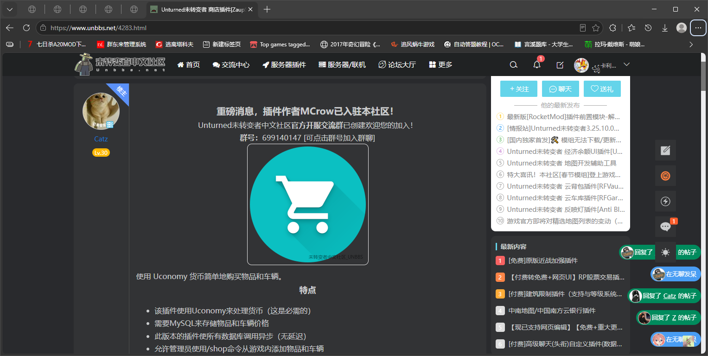Open the 逃离塔科夫 bookmark
Screen dimensions: 708x356
[x=174, y=44]
